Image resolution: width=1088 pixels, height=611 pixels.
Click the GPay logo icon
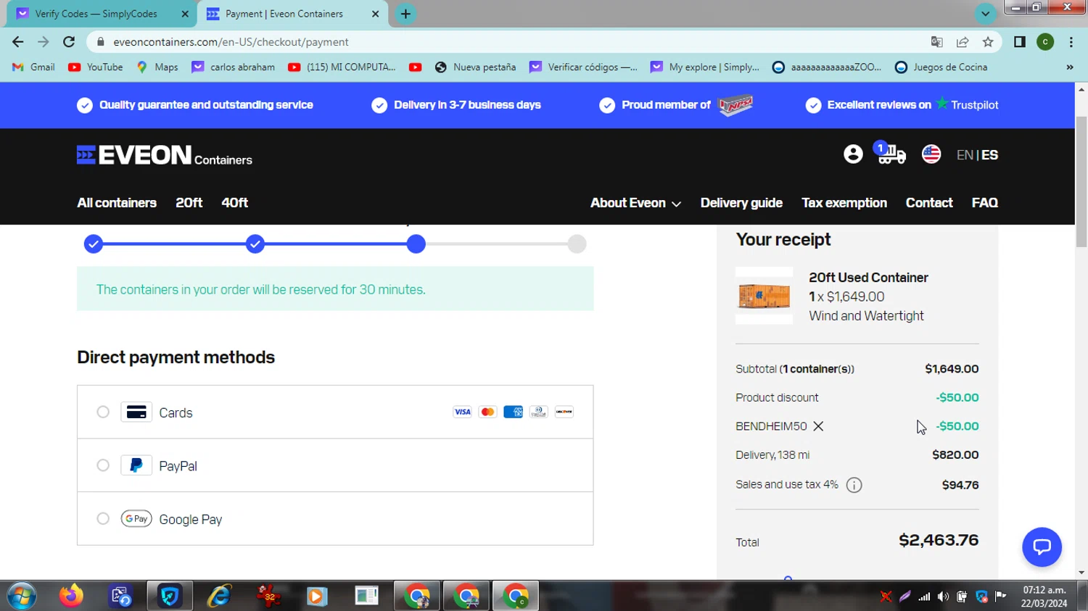click(x=136, y=519)
